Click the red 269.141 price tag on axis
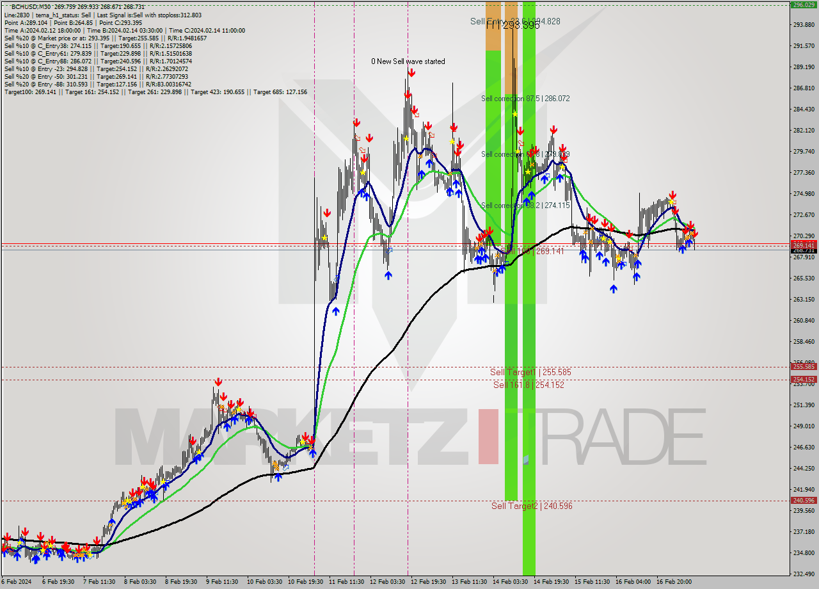This screenshot has height=589, width=819. pos(804,245)
